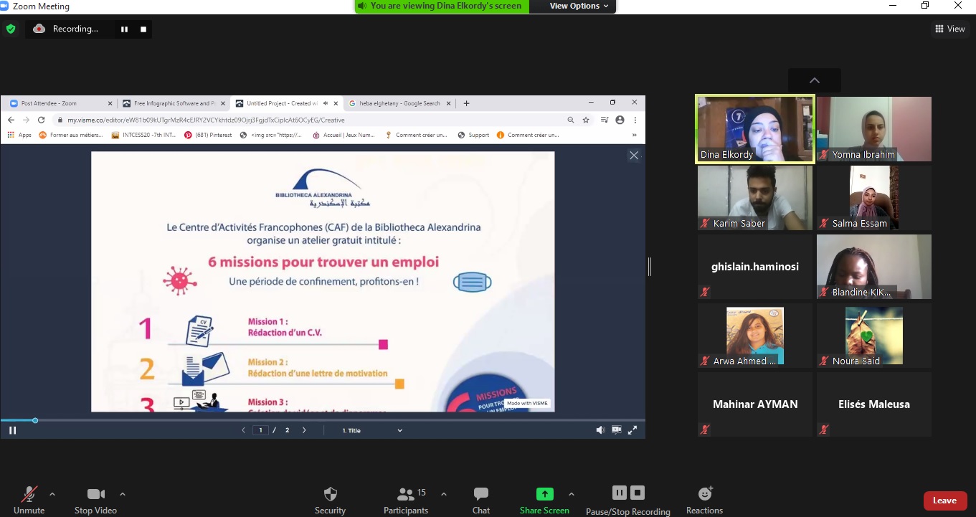Expand audio options arrow next to Unmute
976x517 pixels.
click(52, 494)
